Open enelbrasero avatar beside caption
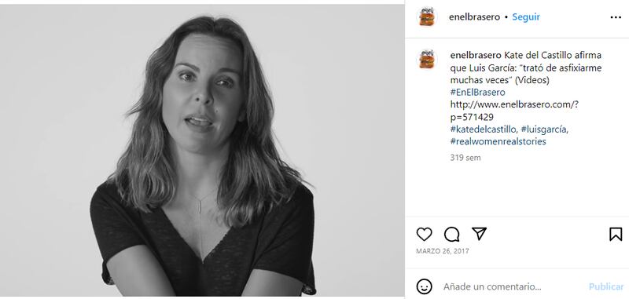The image size is (629, 299). (x=427, y=59)
